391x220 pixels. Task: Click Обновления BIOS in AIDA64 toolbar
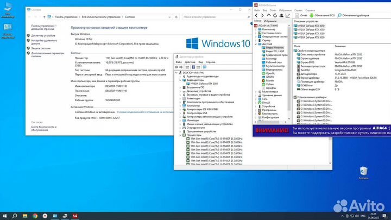pyautogui.click(x=322, y=15)
